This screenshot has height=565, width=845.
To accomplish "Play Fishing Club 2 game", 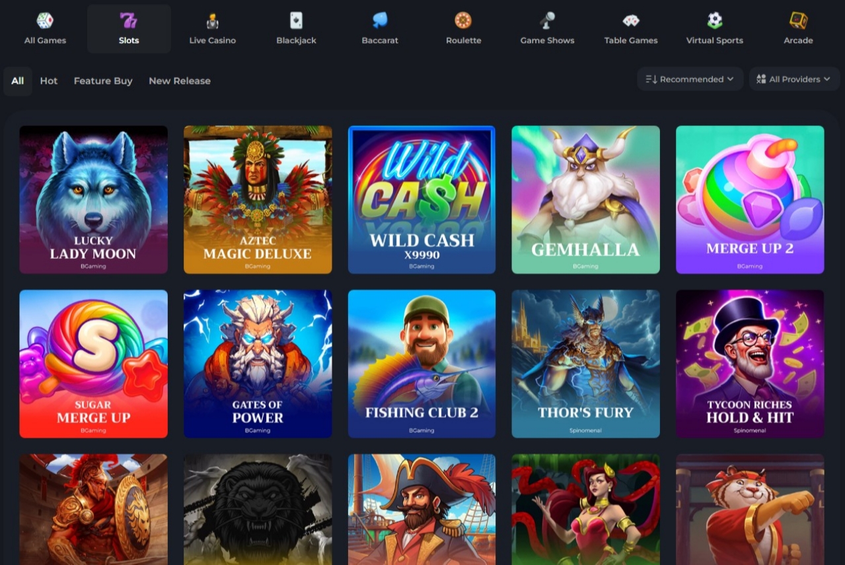I will (422, 364).
